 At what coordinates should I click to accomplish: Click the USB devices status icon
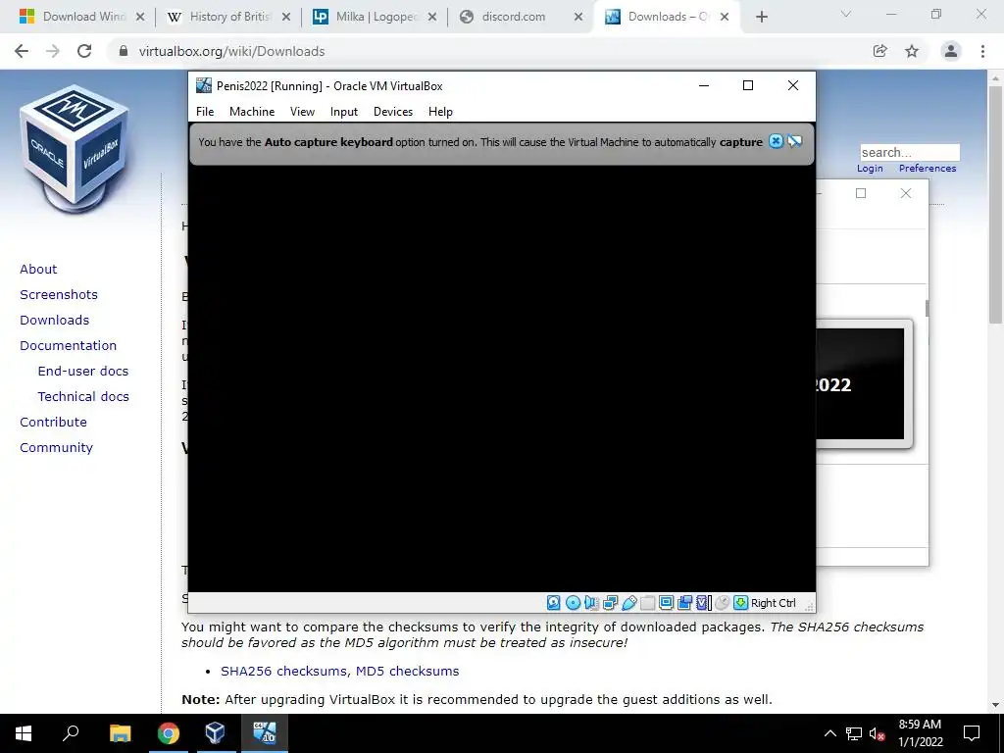pyautogui.click(x=628, y=603)
